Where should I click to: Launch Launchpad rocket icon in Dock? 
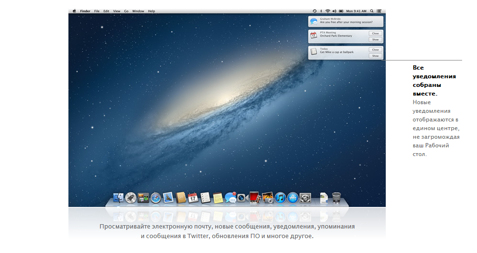click(x=131, y=198)
